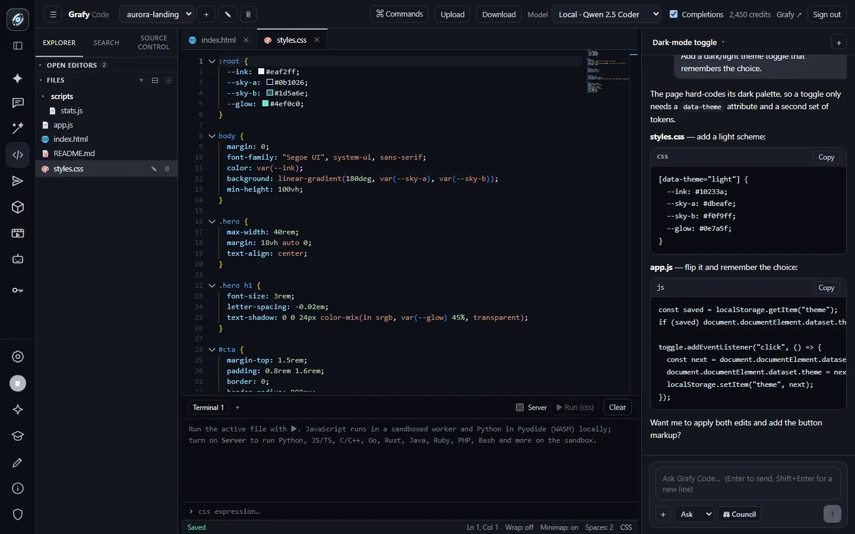
Task: Open the settings gear in the left rail
Action: (x=18, y=357)
